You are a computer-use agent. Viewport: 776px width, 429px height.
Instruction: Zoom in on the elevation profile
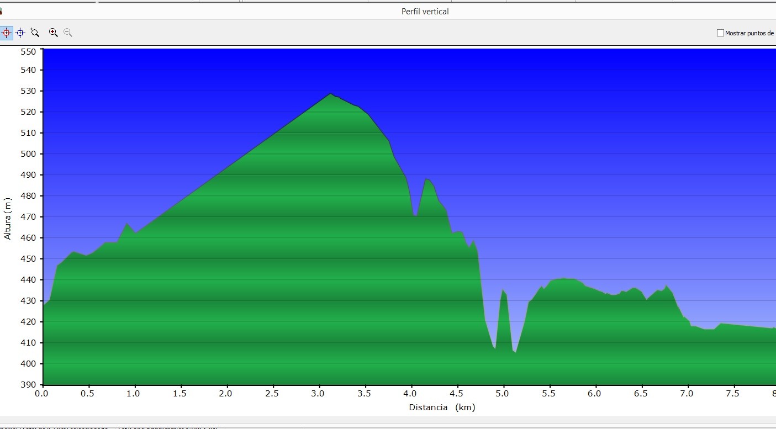point(54,33)
